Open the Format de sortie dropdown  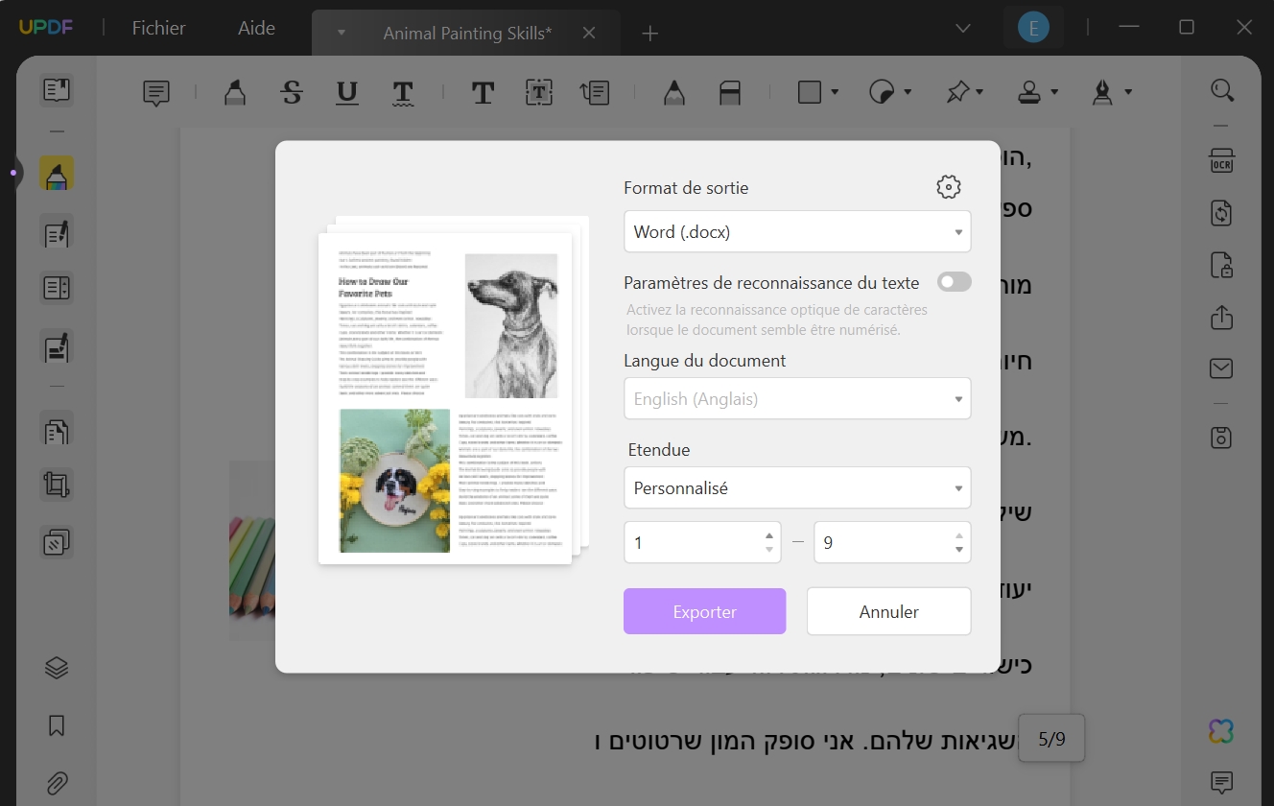click(x=797, y=231)
